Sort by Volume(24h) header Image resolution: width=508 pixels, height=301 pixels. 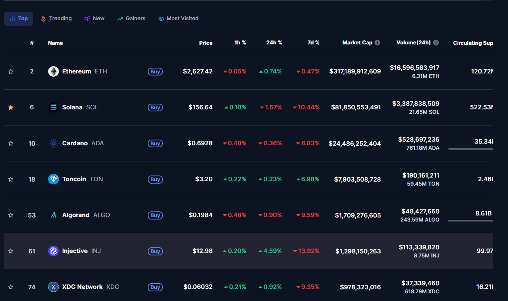(414, 43)
